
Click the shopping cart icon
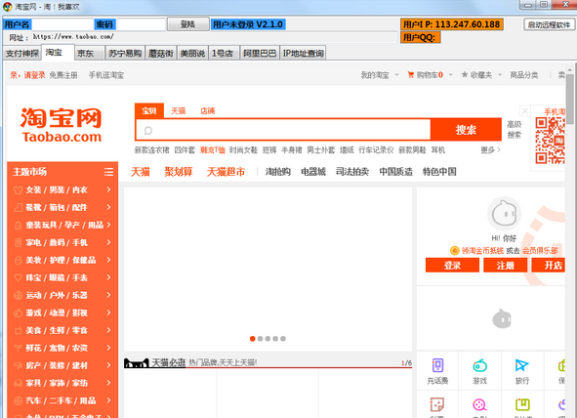coord(411,74)
